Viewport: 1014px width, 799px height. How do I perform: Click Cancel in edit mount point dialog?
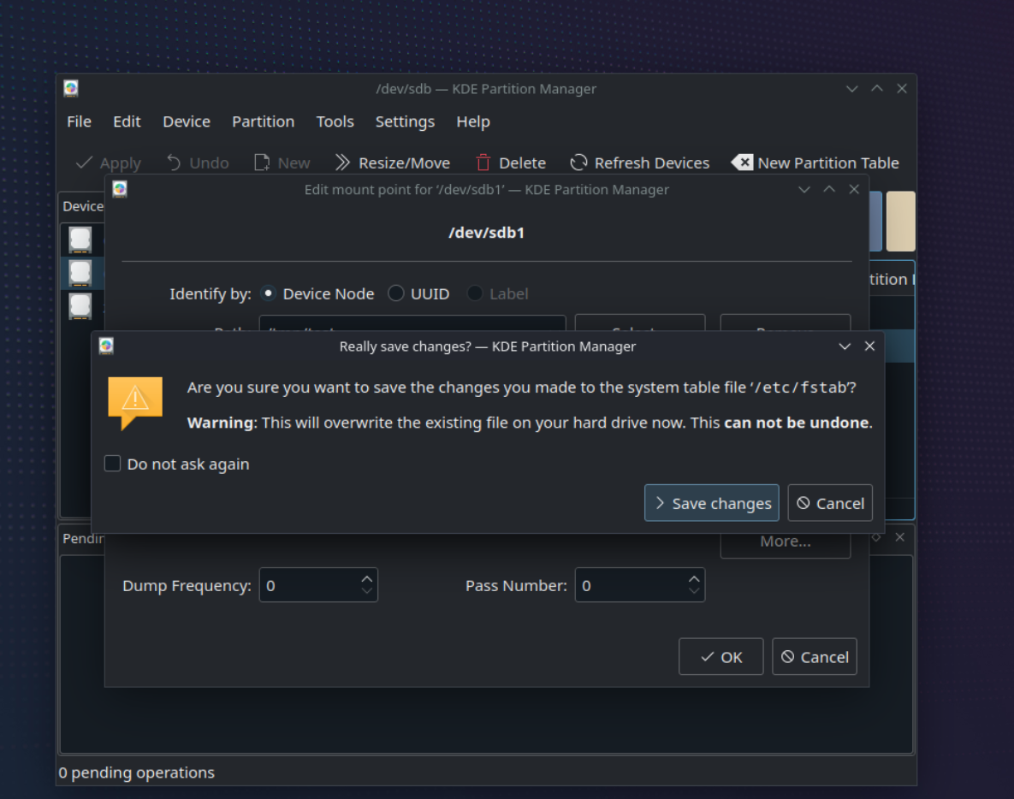click(x=815, y=657)
